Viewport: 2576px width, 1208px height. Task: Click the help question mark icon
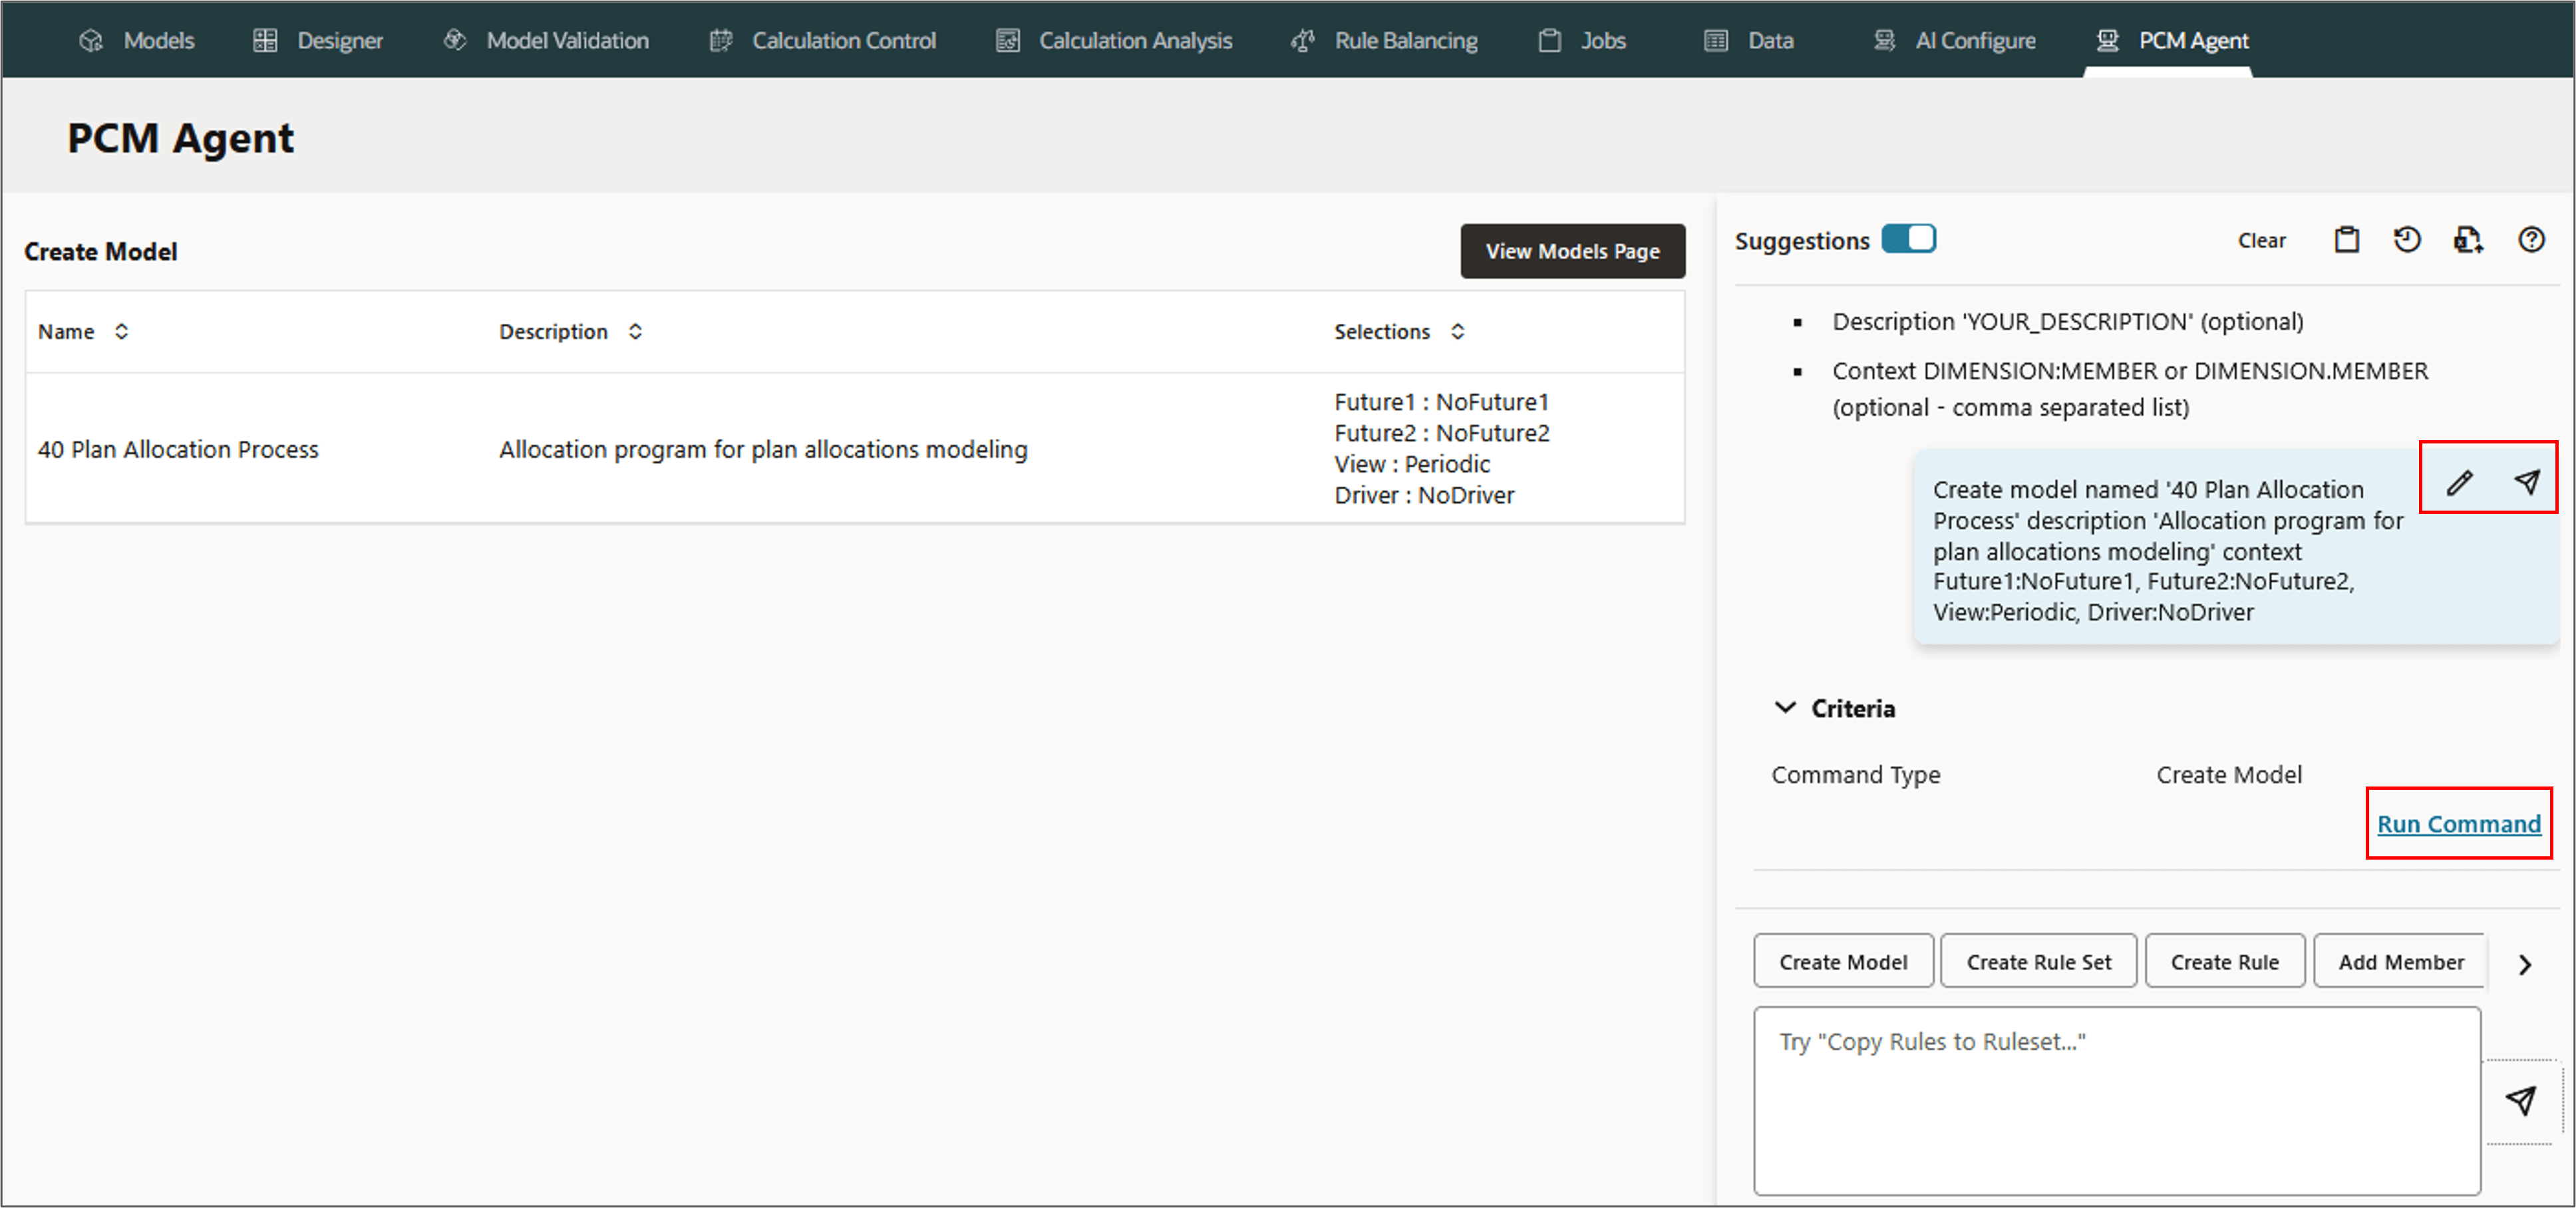[x=2531, y=240]
